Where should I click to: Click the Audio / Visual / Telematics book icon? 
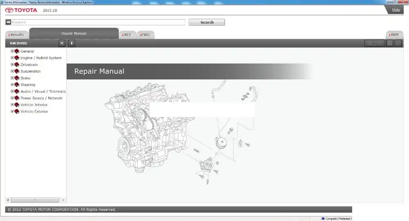pyautogui.click(x=17, y=91)
